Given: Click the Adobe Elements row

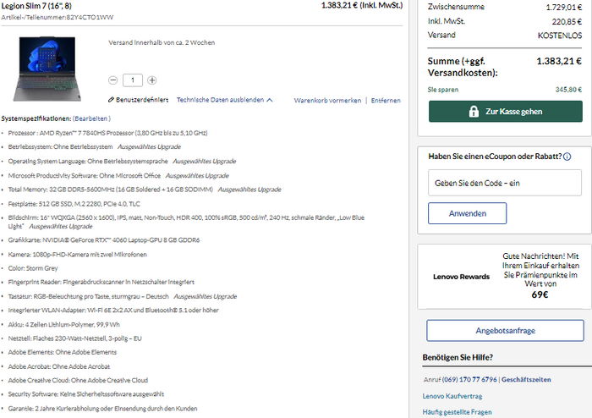Looking at the screenshot, I should (x=63, y=352).
